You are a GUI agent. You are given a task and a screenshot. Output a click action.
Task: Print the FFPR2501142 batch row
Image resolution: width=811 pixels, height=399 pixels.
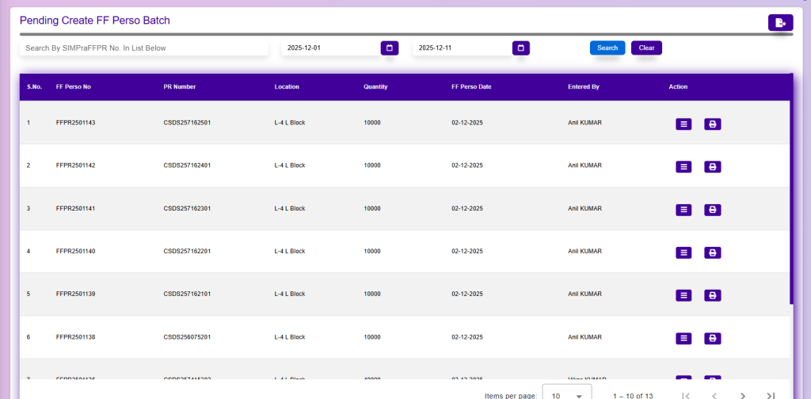tap(712, 167)
